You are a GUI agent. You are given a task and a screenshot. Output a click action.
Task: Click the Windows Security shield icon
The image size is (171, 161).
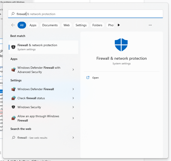pos(13,107)
